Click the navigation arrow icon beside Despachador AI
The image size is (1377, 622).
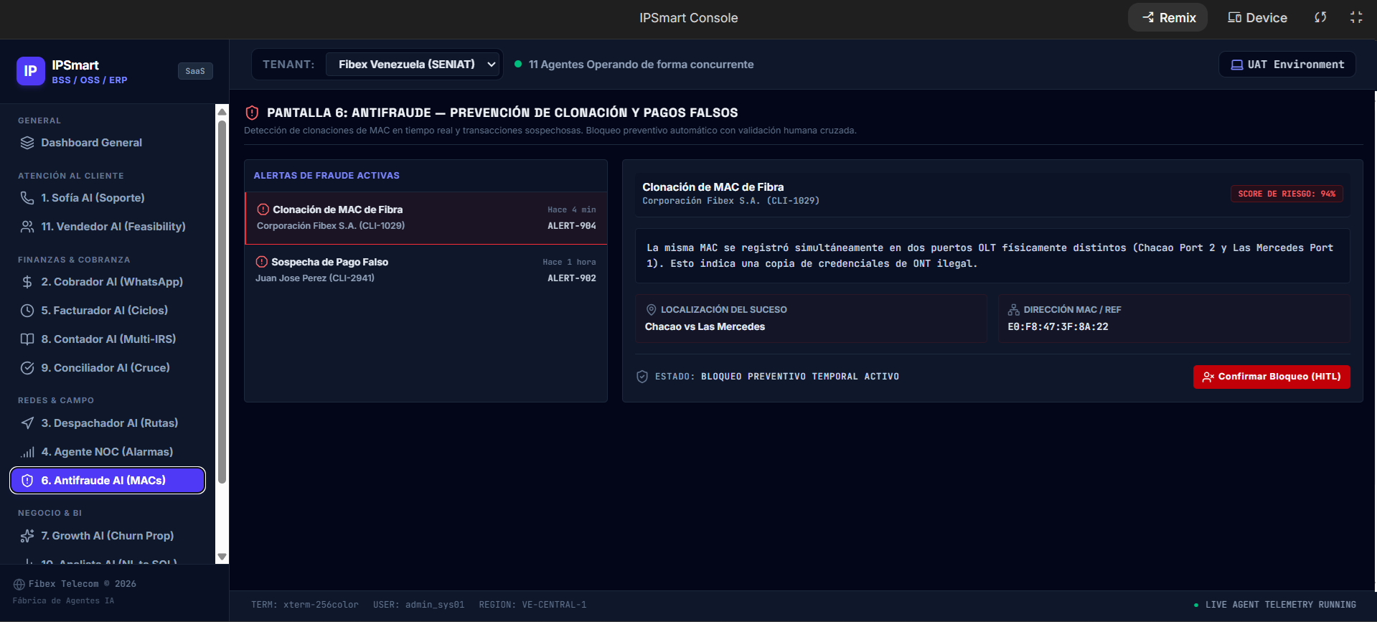pyautogui.click(x=27, y=423)
